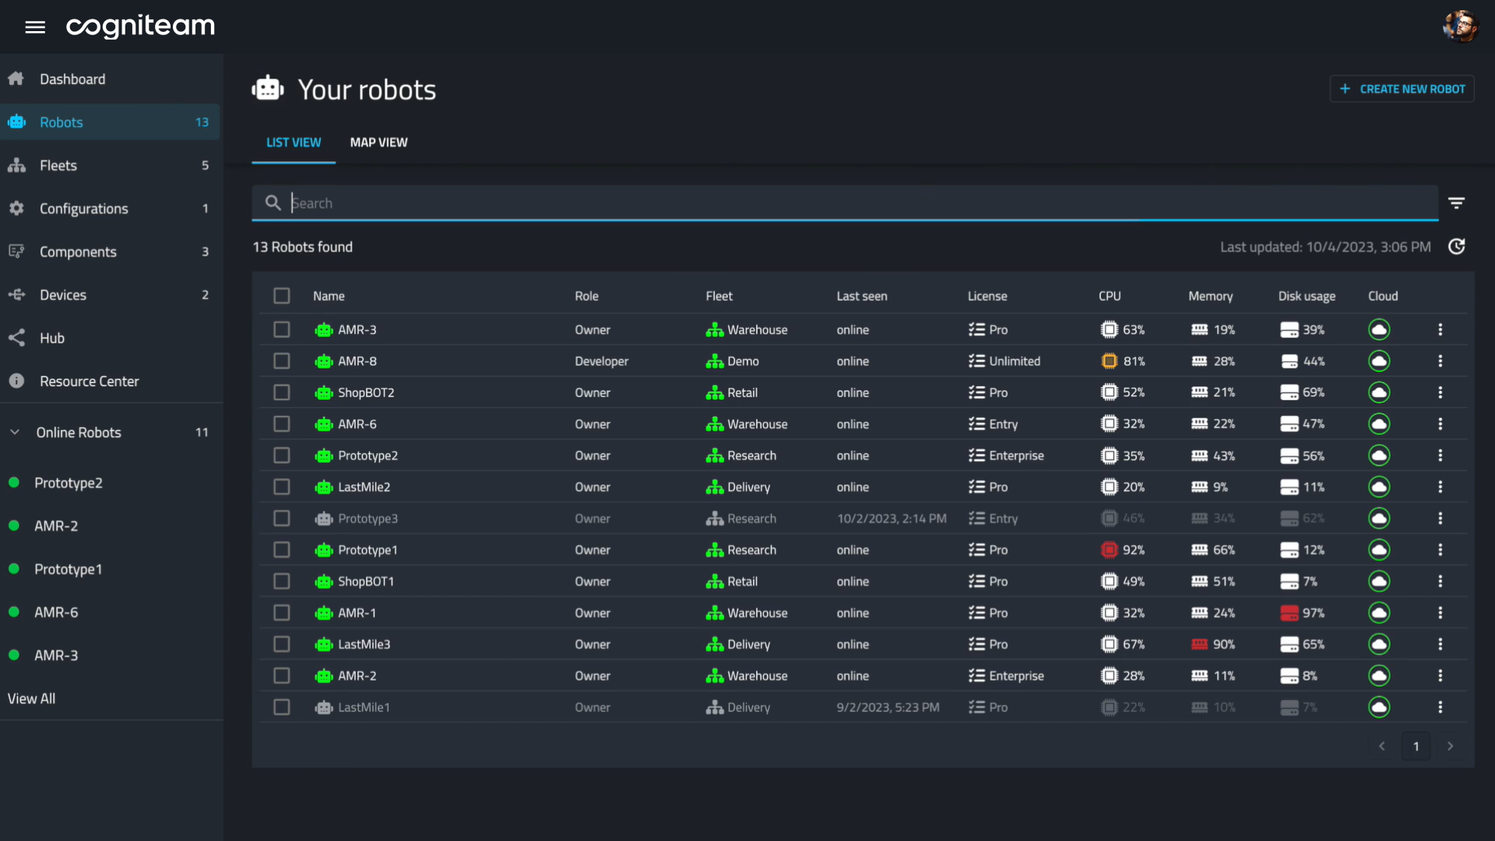Open more options for AMR-3 row
Screen dimensions: 1495x841
coord(1440,330)
